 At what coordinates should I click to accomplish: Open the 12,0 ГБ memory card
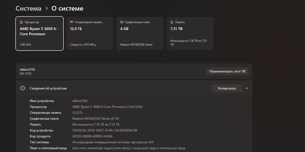(x=90, y=33)
